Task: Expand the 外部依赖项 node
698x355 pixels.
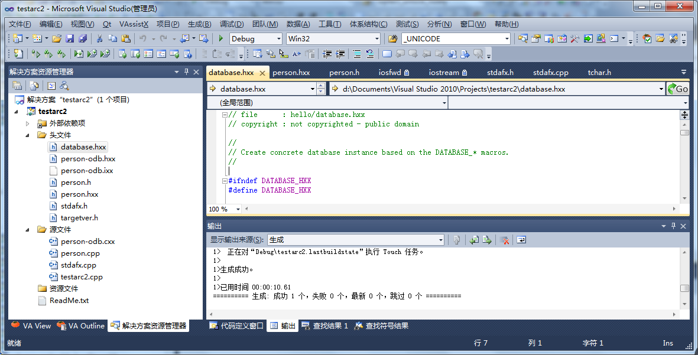Action: (x=27, y=123)
